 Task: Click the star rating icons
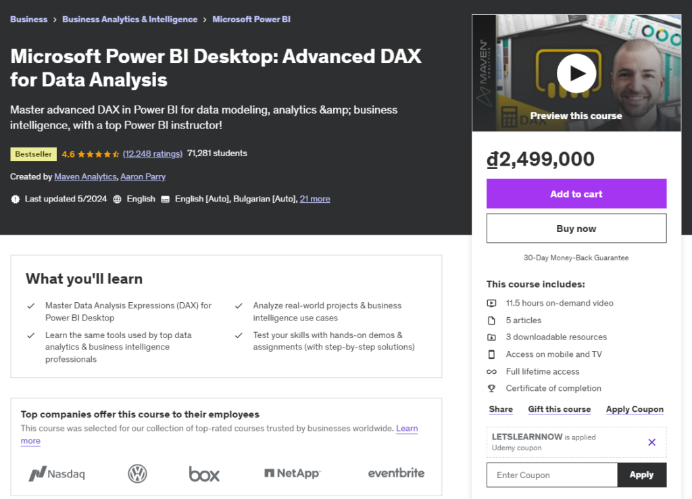[x=99, y=154]
